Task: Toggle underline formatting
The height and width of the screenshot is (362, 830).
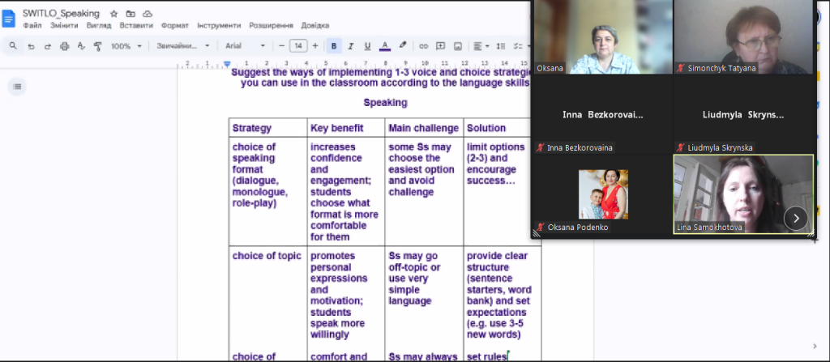Action: (367, 46)
